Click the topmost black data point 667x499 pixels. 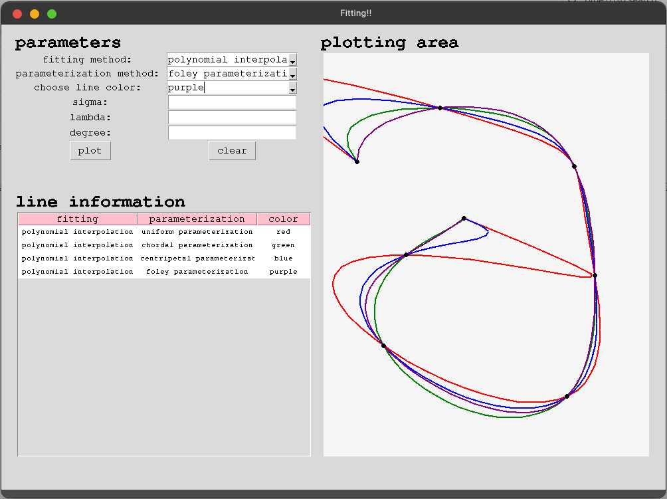tap(440, 108)
